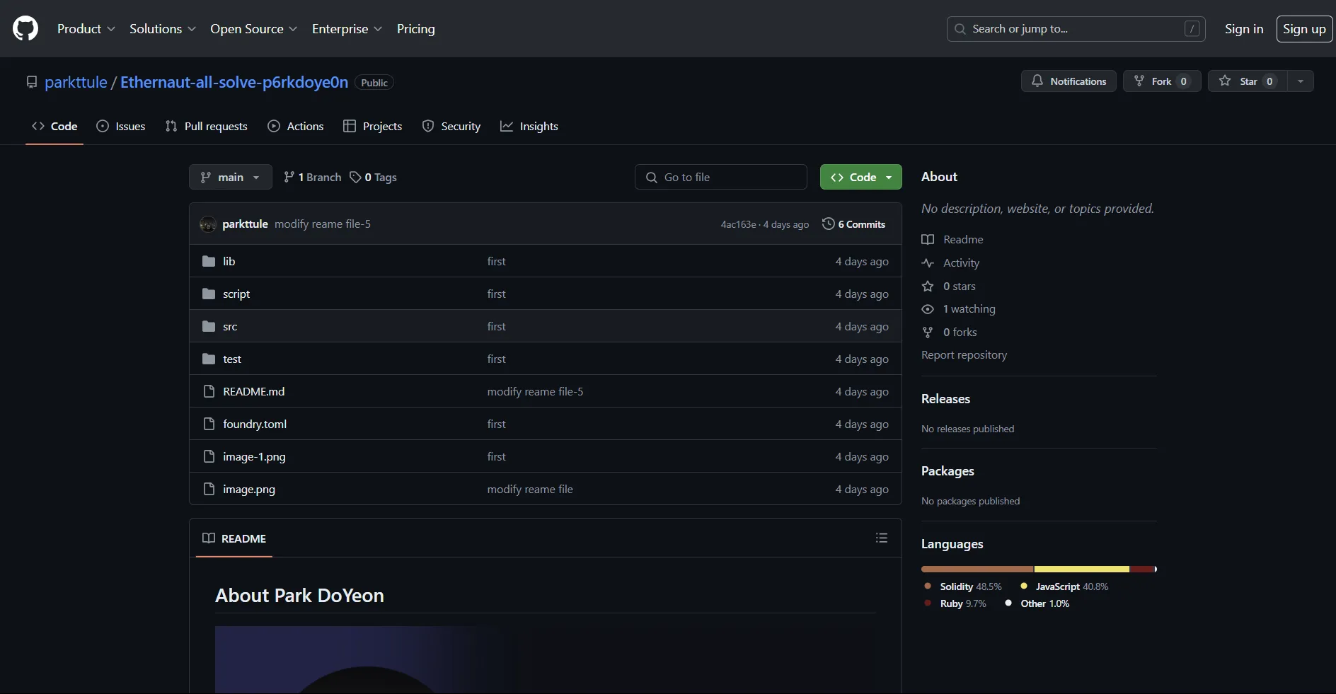
Task: Click the Go to file search field
Action: [720, 178]
